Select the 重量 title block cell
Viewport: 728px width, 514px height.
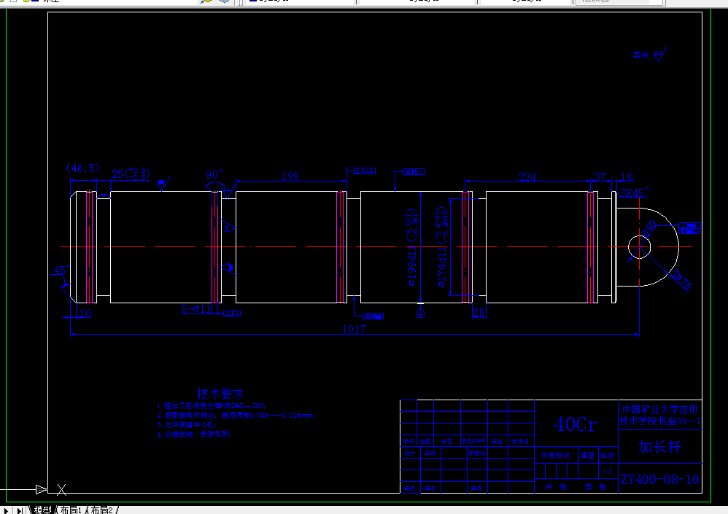click(588, 456)
